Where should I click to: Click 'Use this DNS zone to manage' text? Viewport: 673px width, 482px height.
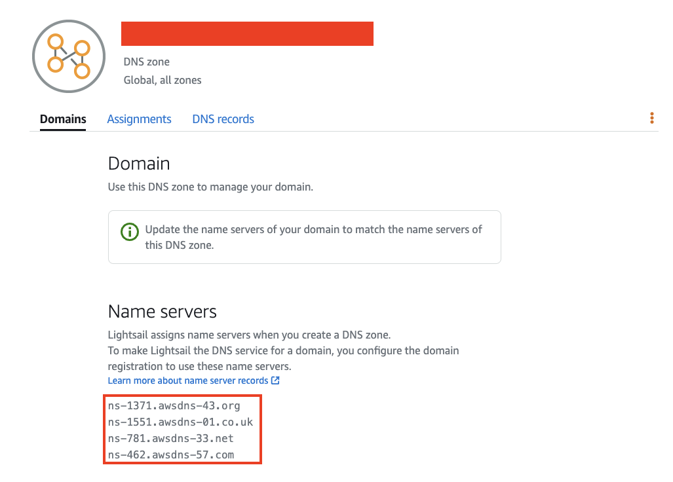(210, 187)
